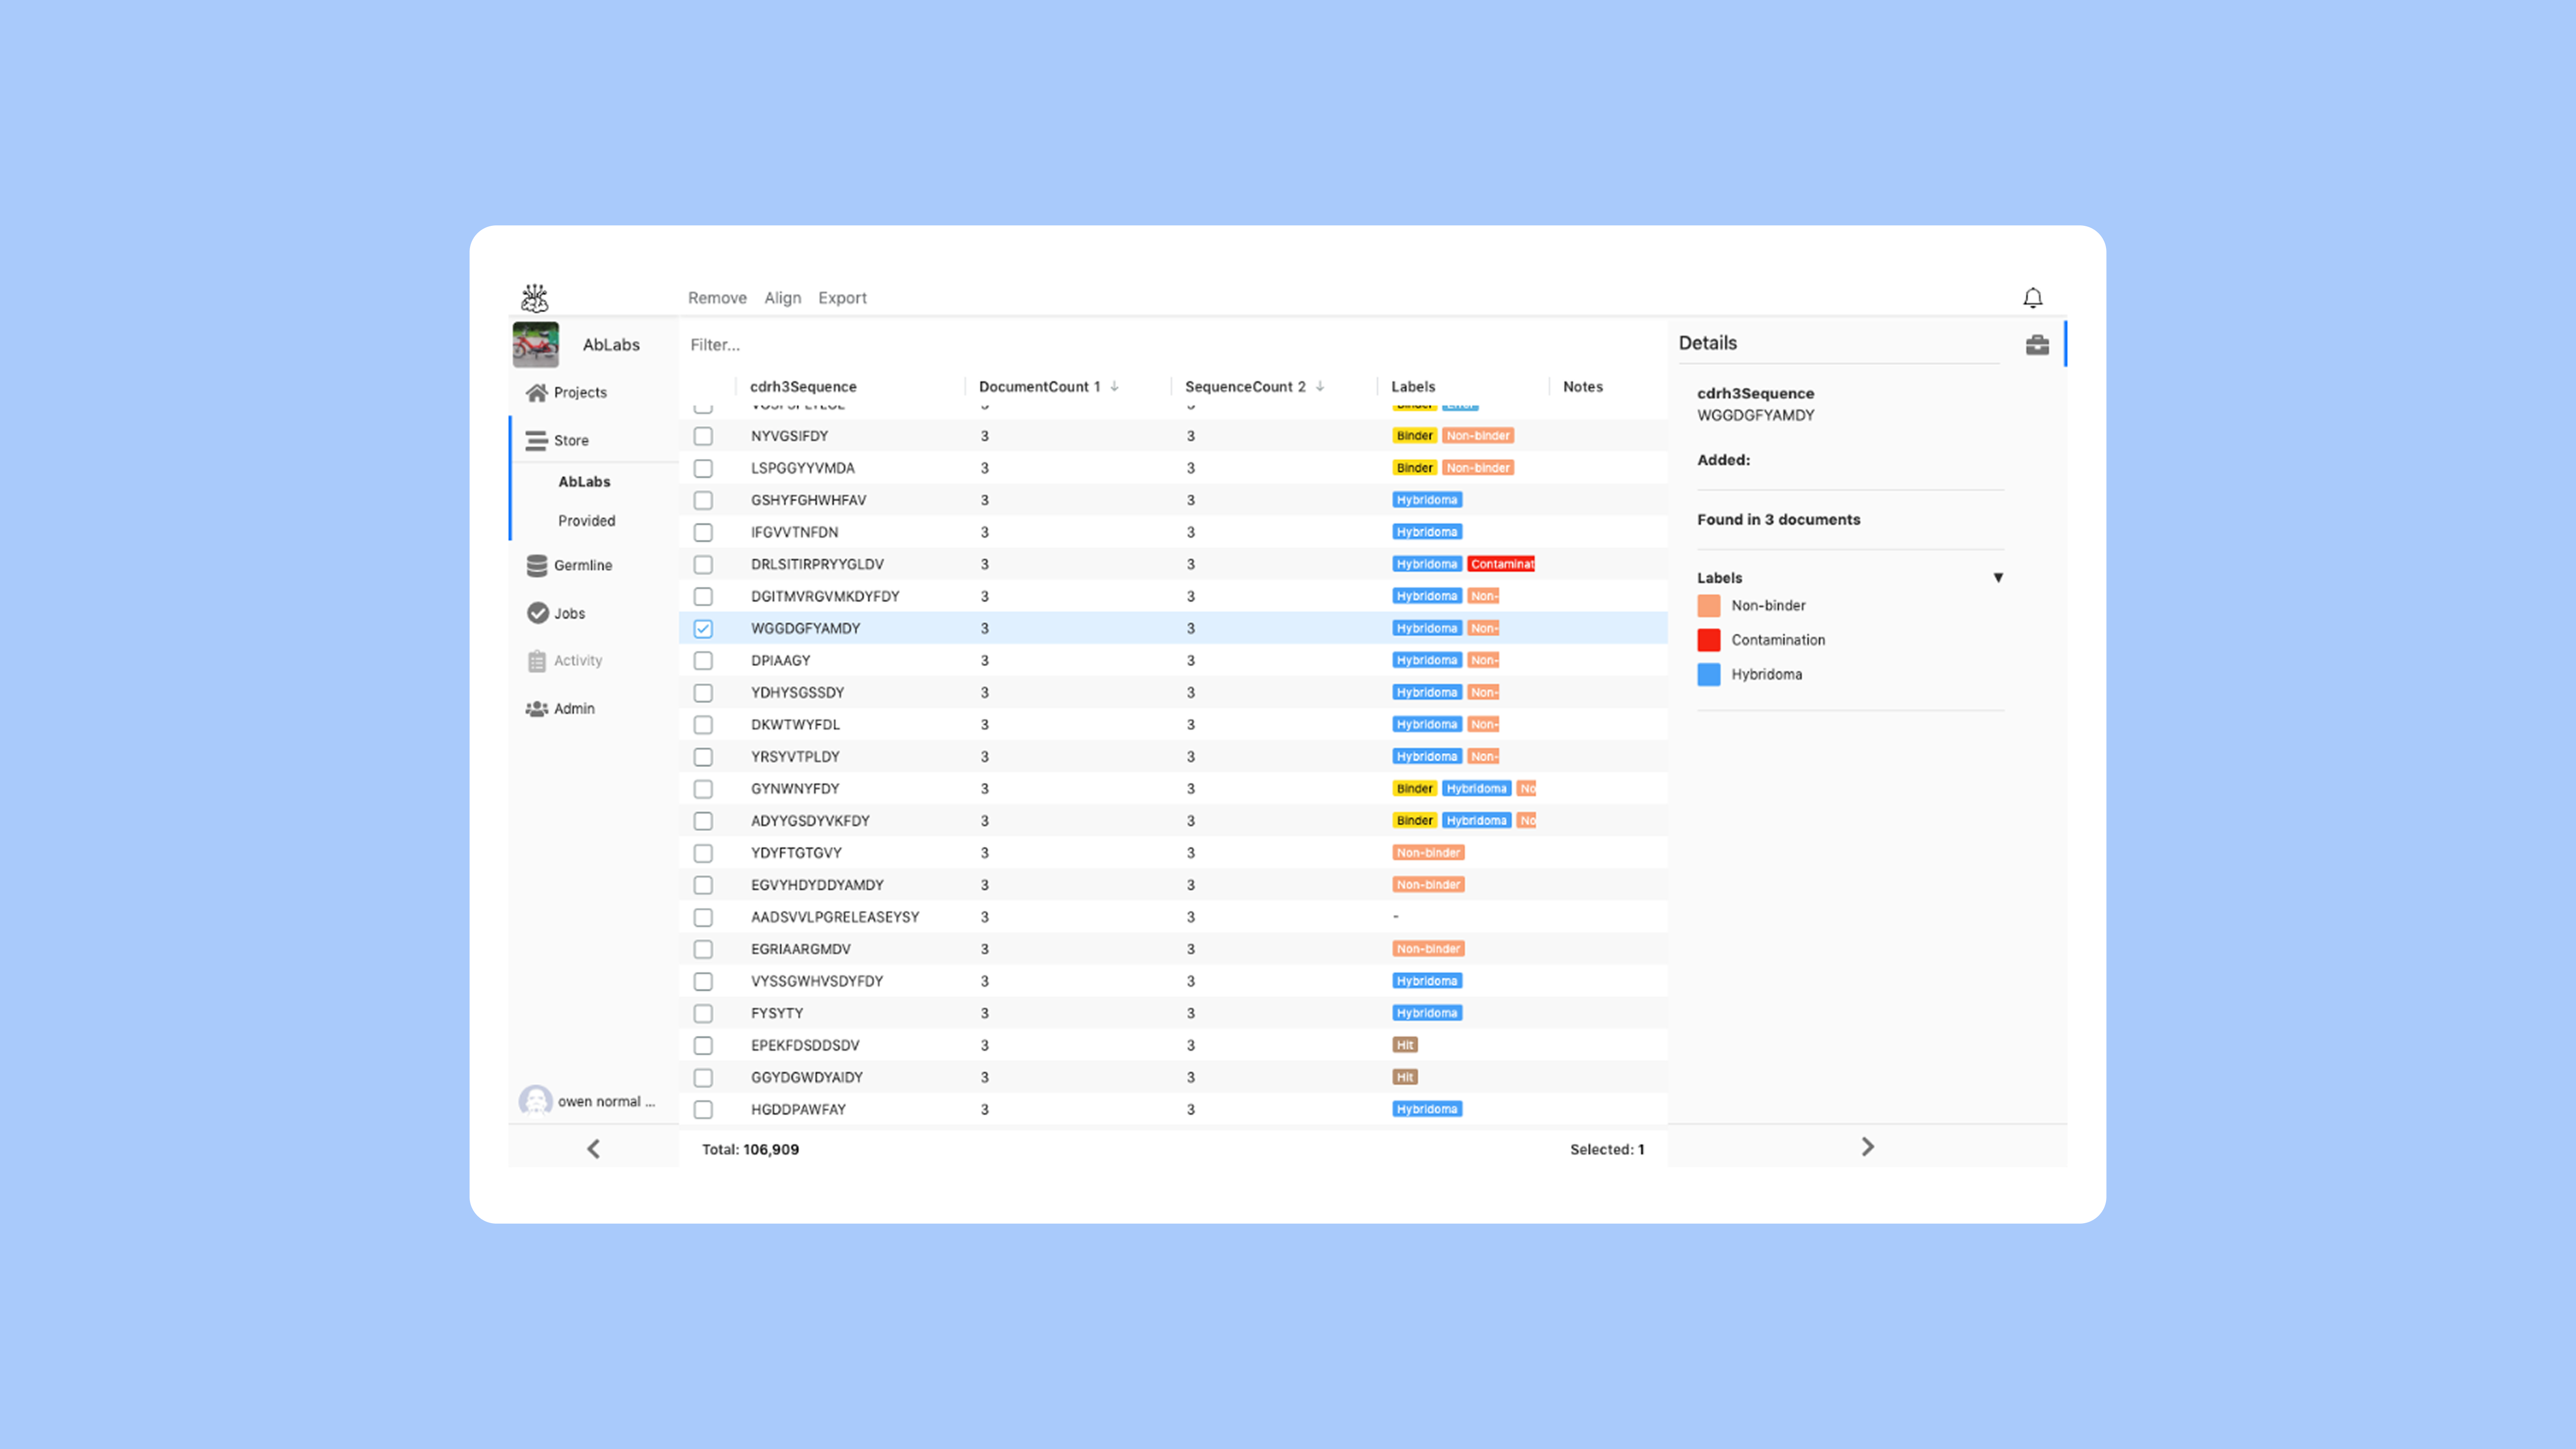
Task: Click SequenceCount column header
Action: click(x=1245, y=386)
